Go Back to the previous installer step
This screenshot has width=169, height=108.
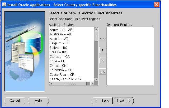click(102, 101)
